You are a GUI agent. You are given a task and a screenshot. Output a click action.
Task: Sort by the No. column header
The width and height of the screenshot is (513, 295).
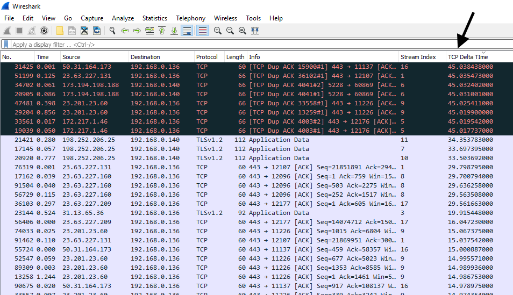coord(17,57)
